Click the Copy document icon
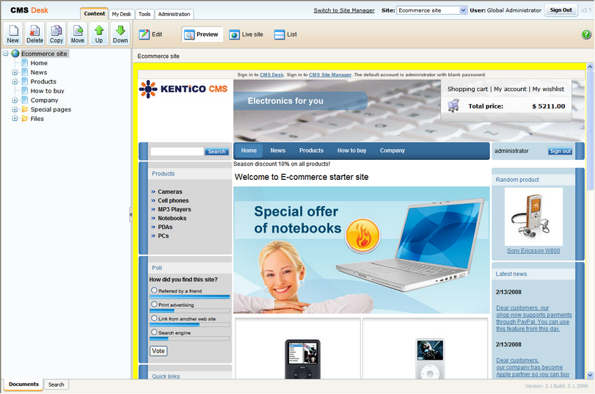This screenshot has height=394, width=595. [56, 34]
